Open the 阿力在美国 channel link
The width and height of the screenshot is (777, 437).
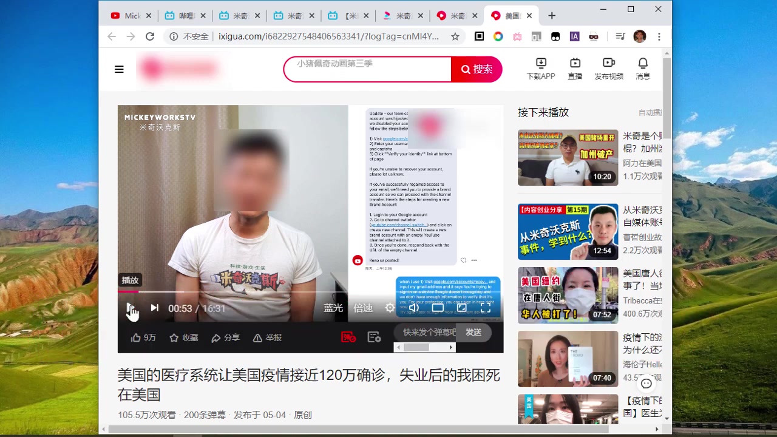click(642, 163)
